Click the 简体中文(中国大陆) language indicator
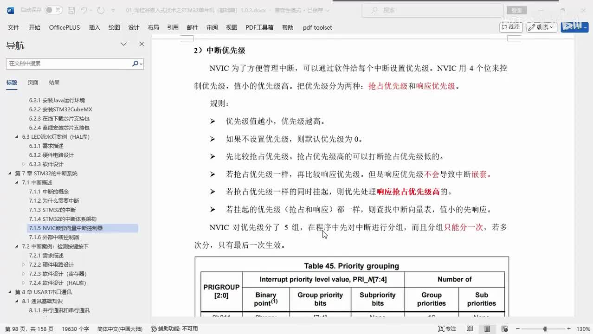Viewport: 593px width, 334px height. (x=120, y=329)
